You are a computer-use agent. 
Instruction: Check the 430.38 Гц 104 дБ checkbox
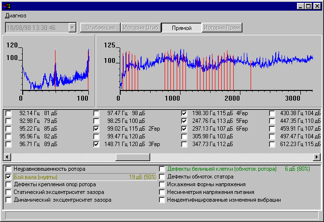pyautogui.click(x=272, y=113)
